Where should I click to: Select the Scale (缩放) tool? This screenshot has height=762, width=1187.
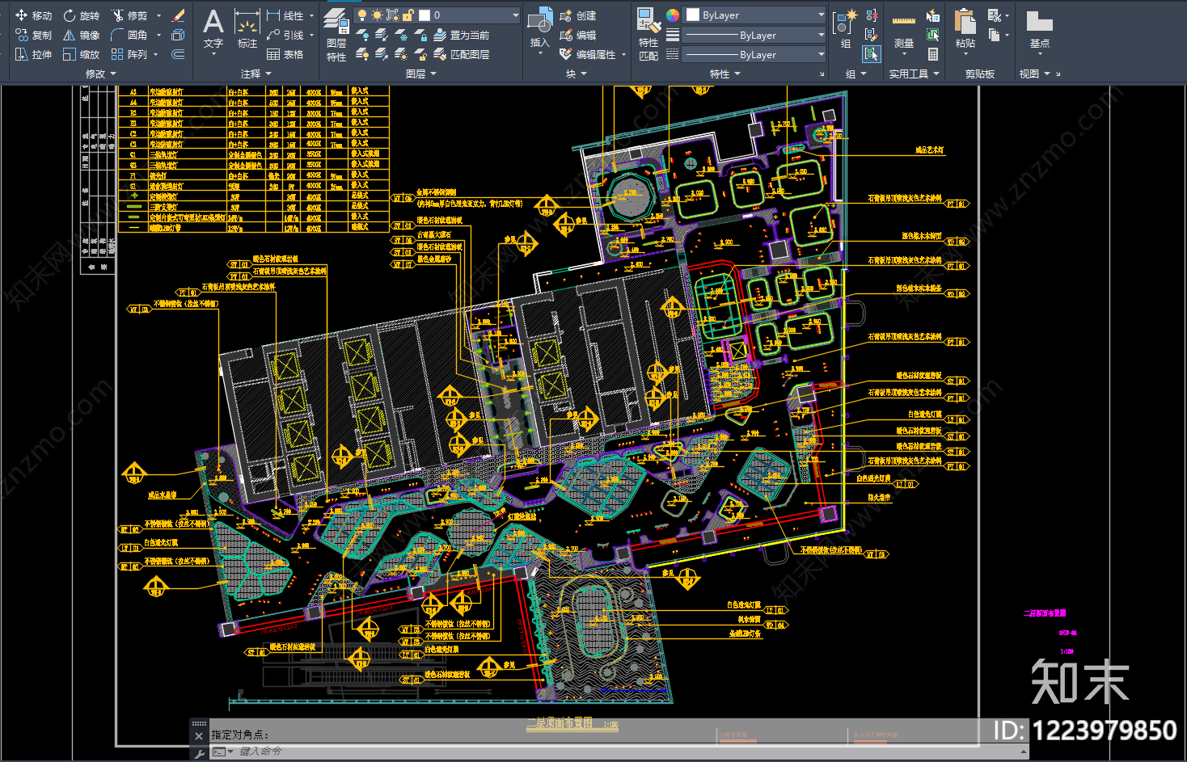point(82,54)
